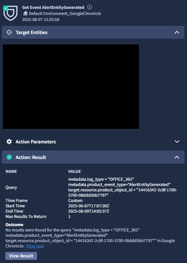
Task: Click the Target Entities crosshair icon
Action: pyautogui.click(x=9, y=32)
